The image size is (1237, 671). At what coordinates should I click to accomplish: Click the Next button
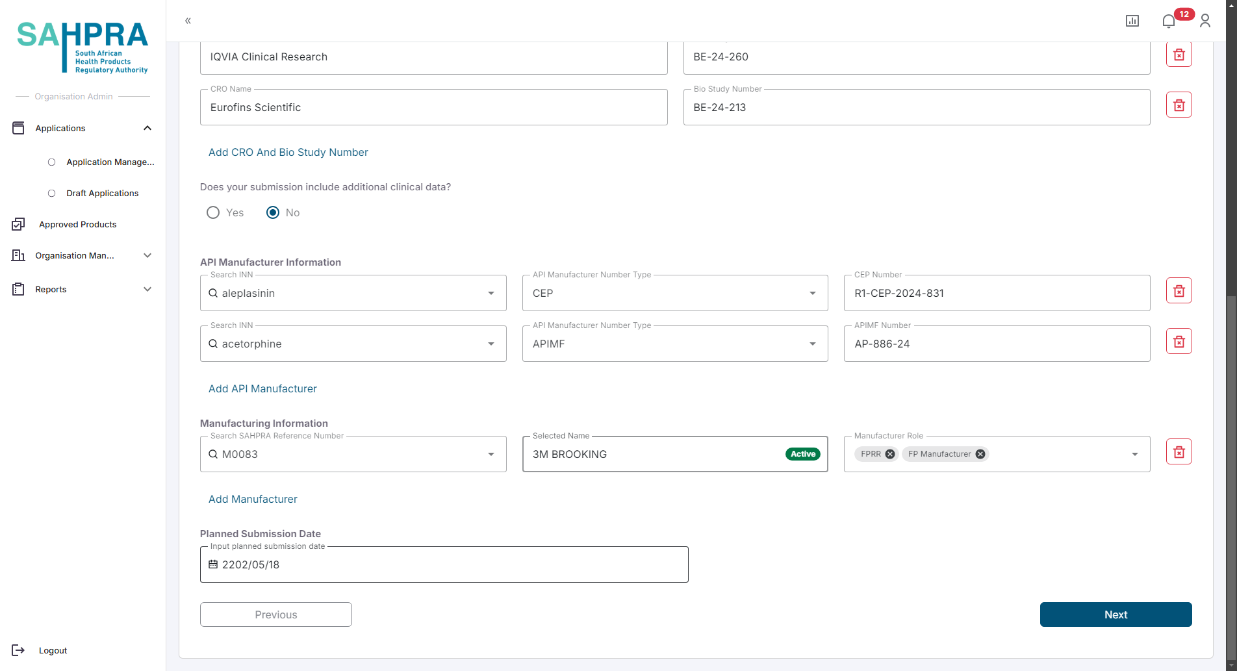(x=1116, y=614)
